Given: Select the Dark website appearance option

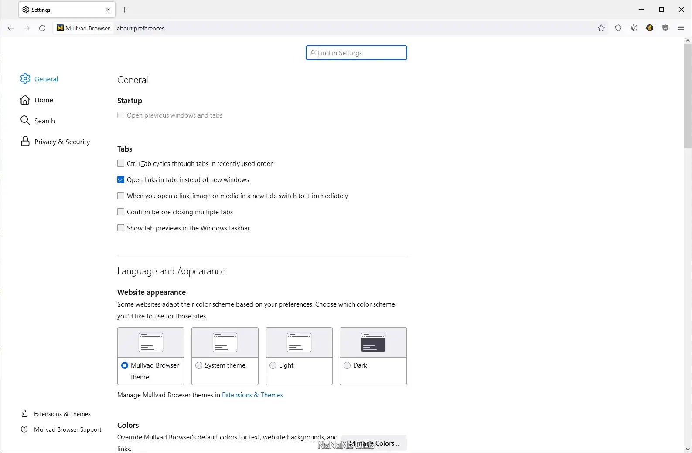Looking at the screenshot, I should point(347,365).
